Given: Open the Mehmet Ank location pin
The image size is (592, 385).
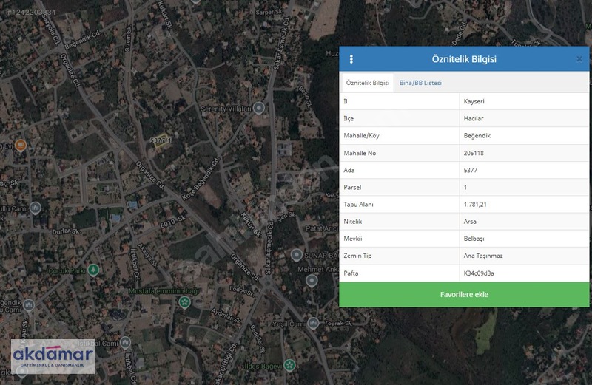Looking at the screenshot, I should (x=312, y=281).
